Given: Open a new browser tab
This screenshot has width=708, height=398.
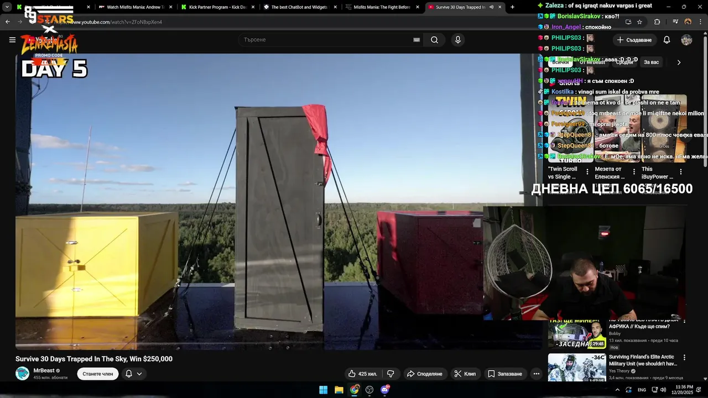Looking at the screenshot, I should tap(512, 7).
